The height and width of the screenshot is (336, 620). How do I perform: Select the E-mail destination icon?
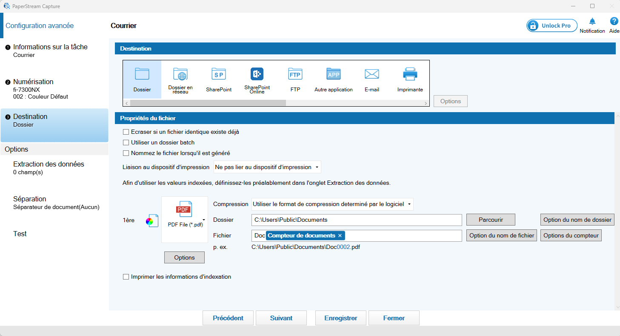372,79
